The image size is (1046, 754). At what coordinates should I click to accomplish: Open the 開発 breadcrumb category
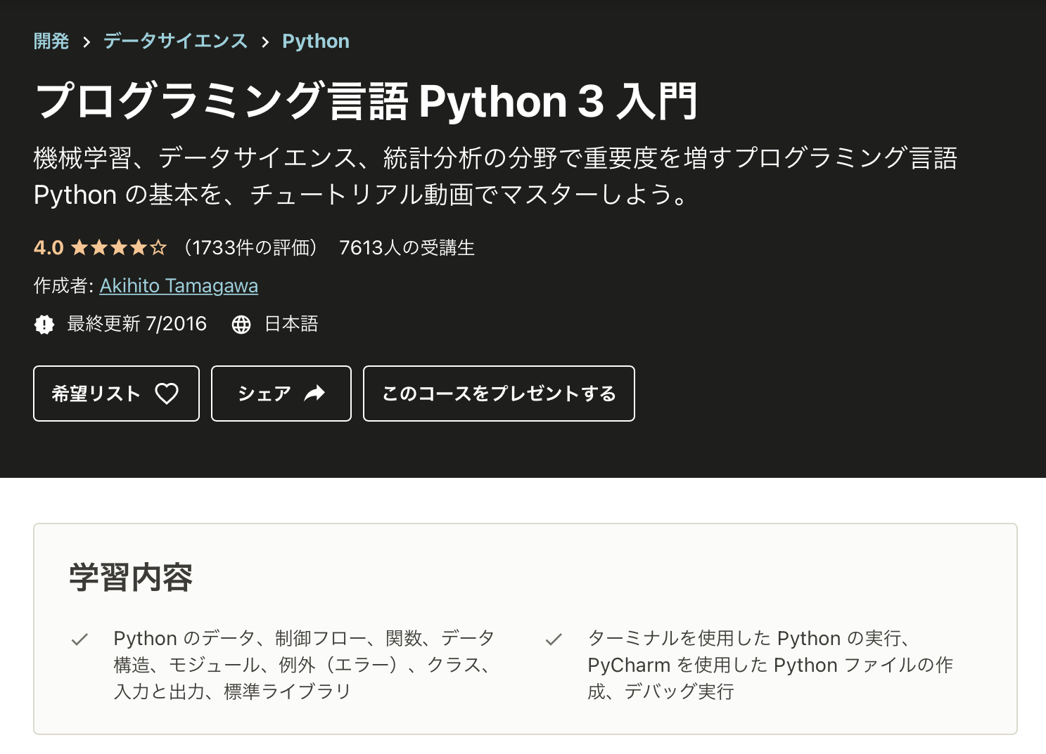(51, 41)
